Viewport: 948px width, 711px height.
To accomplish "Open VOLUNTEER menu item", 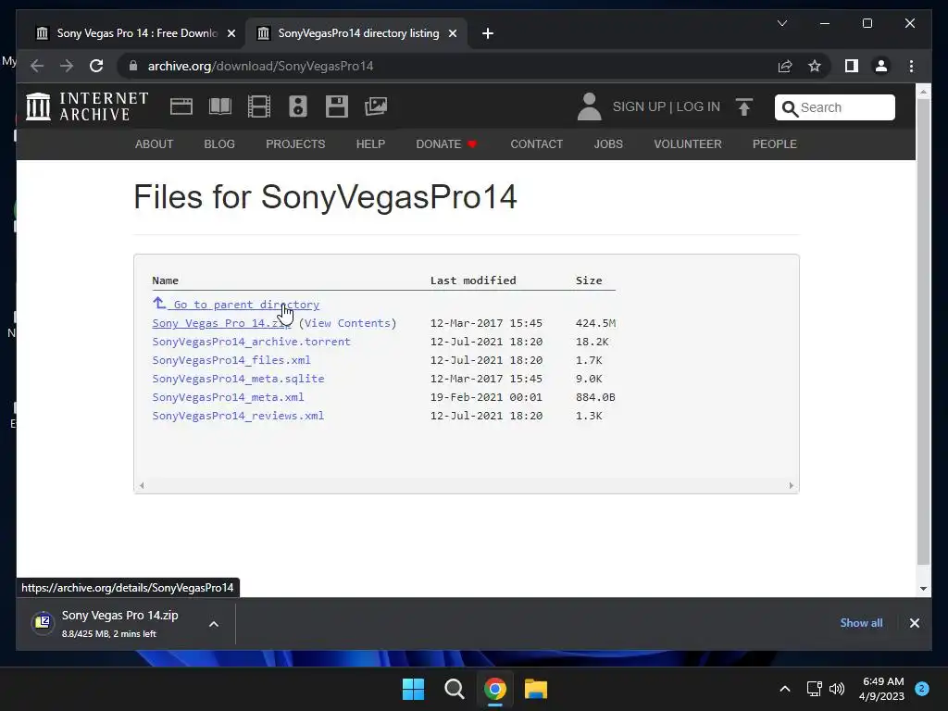I will [x=688, y=143].
